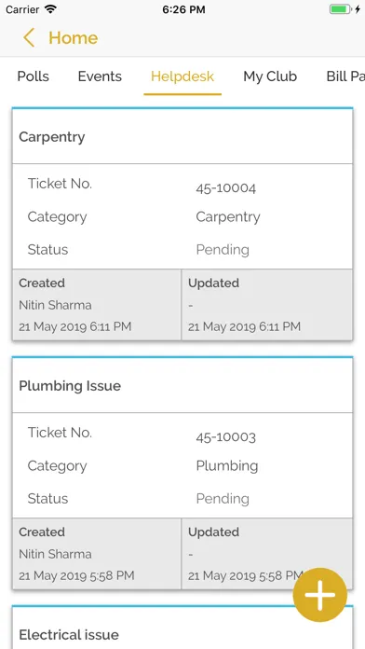Open the My Club tab
This screenshot has width=365, height=649.
(x=270, y=76)
